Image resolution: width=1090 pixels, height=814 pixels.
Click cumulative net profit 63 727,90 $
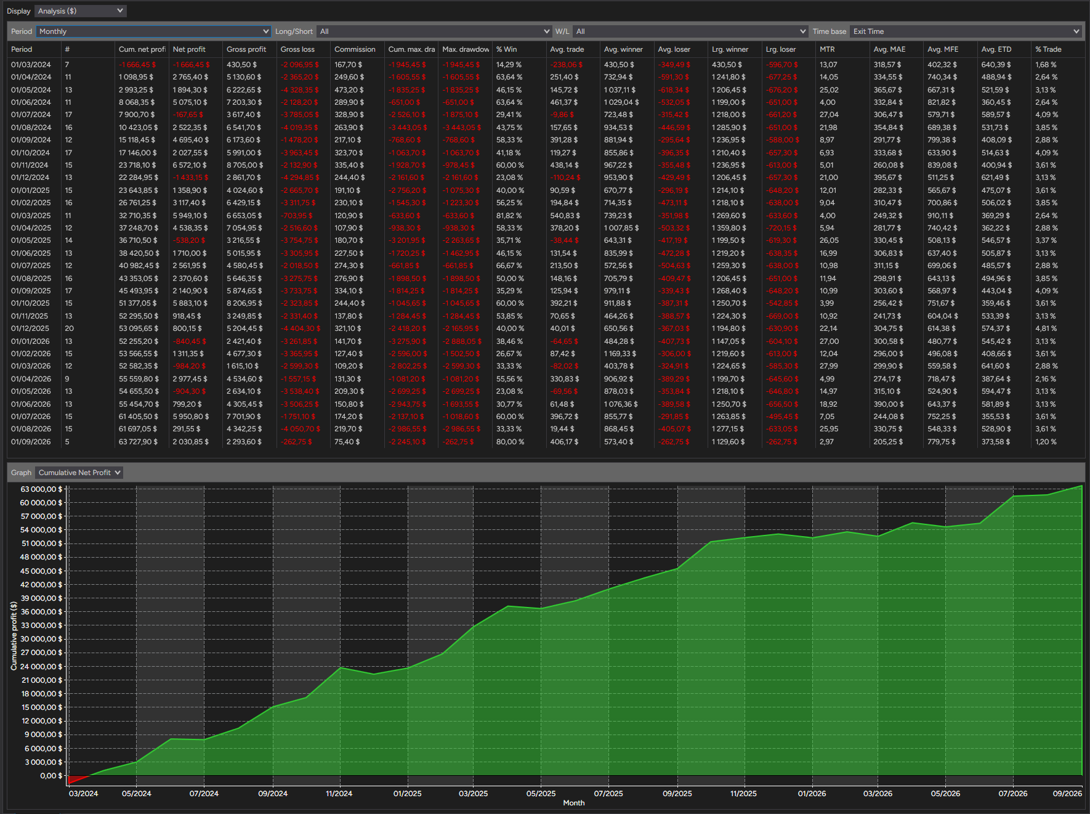[x=138, y=442]
